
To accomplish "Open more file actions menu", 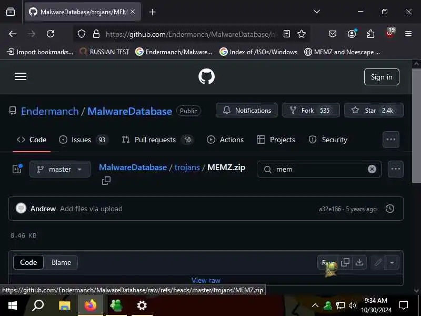I will click(396, 169).
